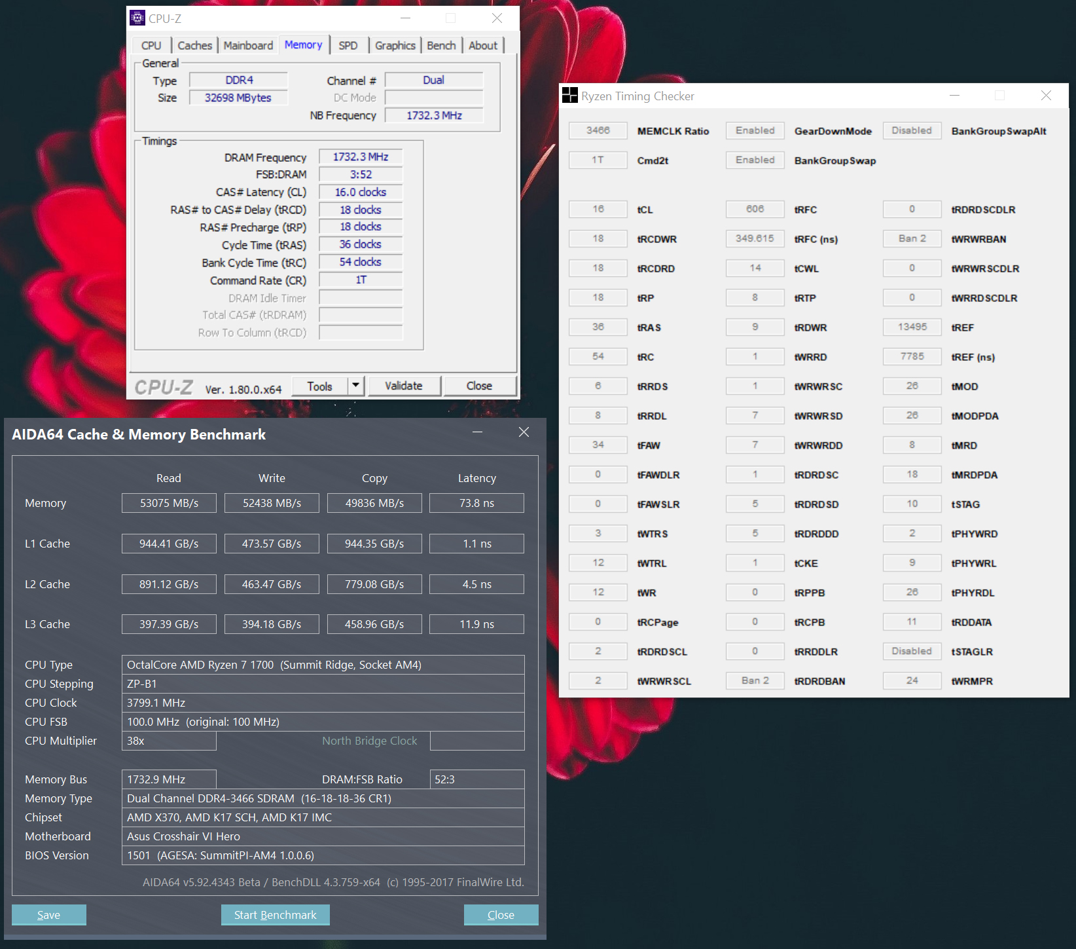Click the tWRWRBAN value Ban 2
Viewport: 1076px width, 949px height.
(912, 238)
